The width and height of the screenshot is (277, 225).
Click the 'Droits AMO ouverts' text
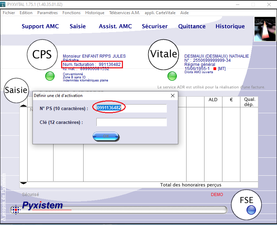[199, 72]
